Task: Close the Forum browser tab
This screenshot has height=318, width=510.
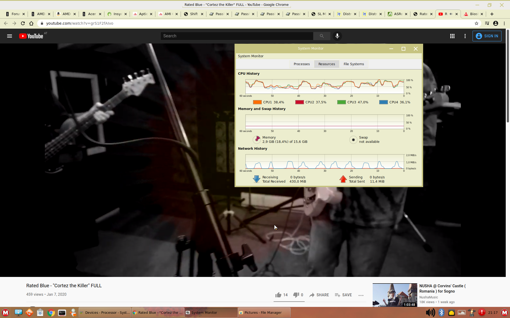Action: coord(24,14)
